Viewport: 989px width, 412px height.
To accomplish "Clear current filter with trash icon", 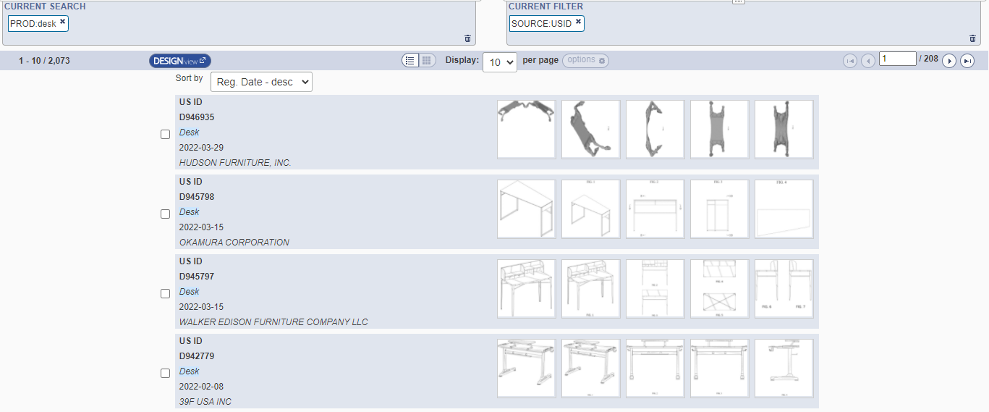I will pos(972,38).
